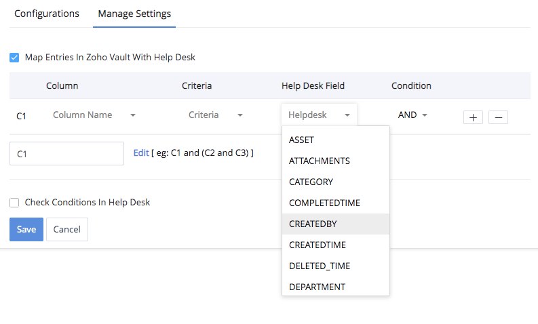Pick the CATEGORY help desk field
The image size is (538, 324).
coord(311,182)
